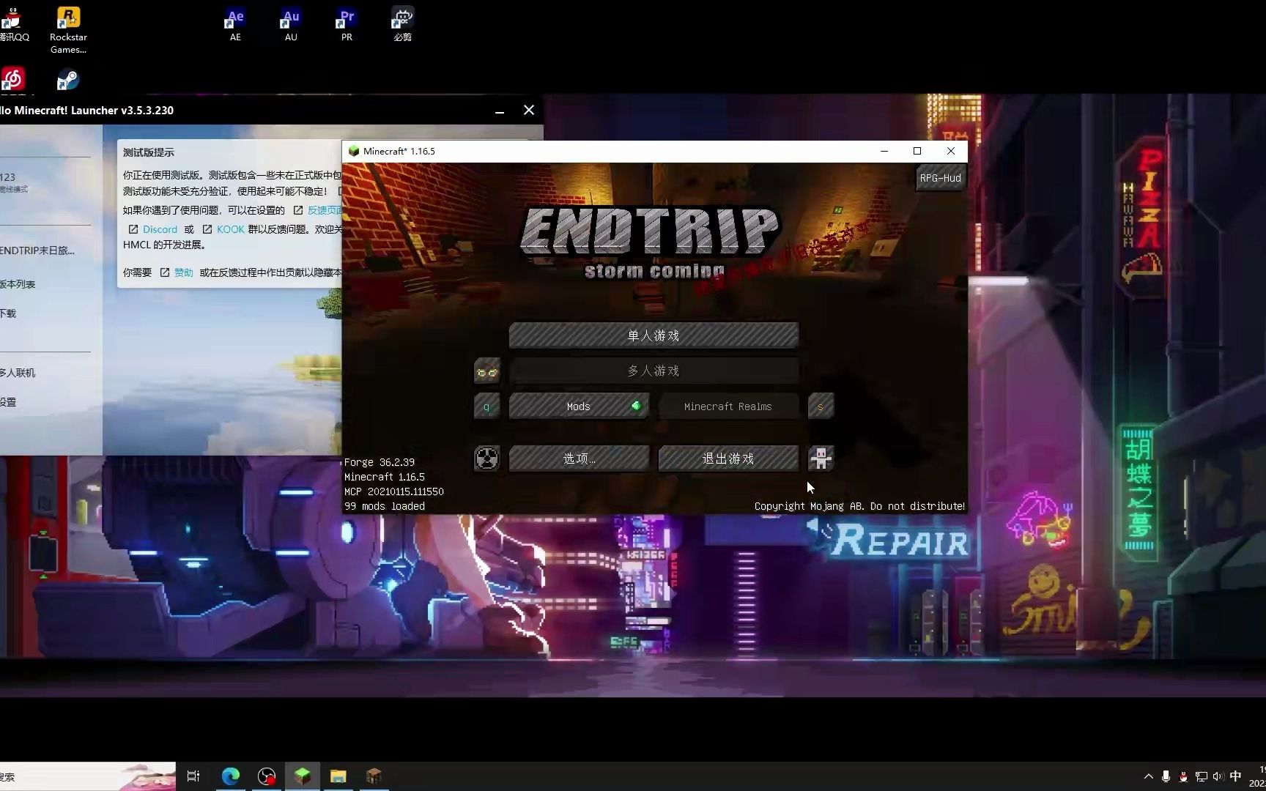Select ENDTRIP末日旅 version entry in HMCL

(x=37, y=250)
